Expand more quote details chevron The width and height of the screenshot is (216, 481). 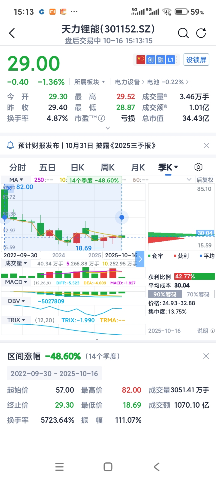click(x=108, y=128)
